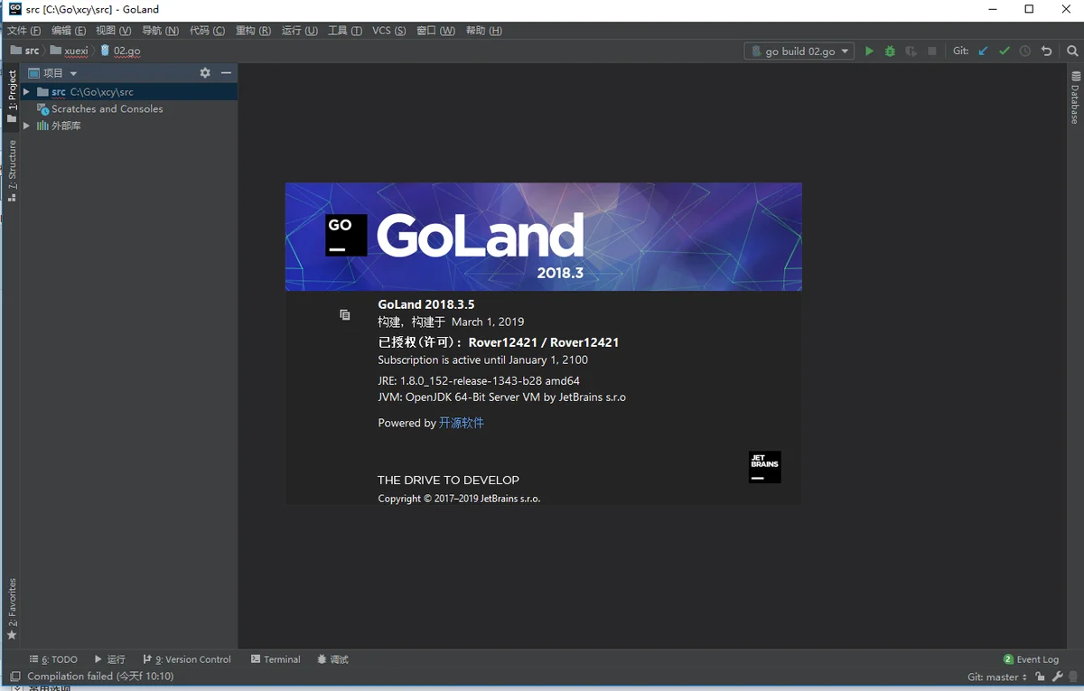
Task: Open the 9: Version Control tool window
Action: [x=186, y=659]
